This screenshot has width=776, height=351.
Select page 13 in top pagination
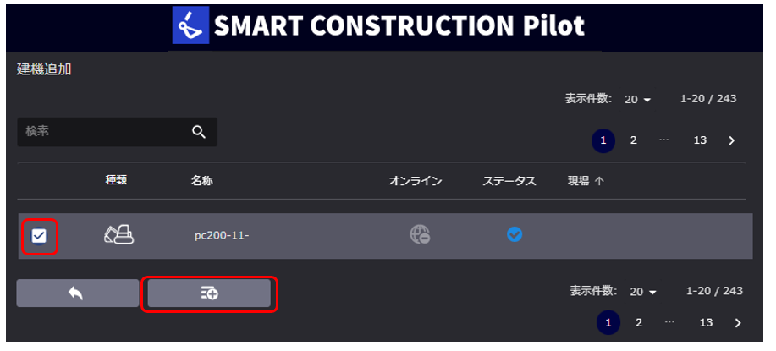[700, 140]
